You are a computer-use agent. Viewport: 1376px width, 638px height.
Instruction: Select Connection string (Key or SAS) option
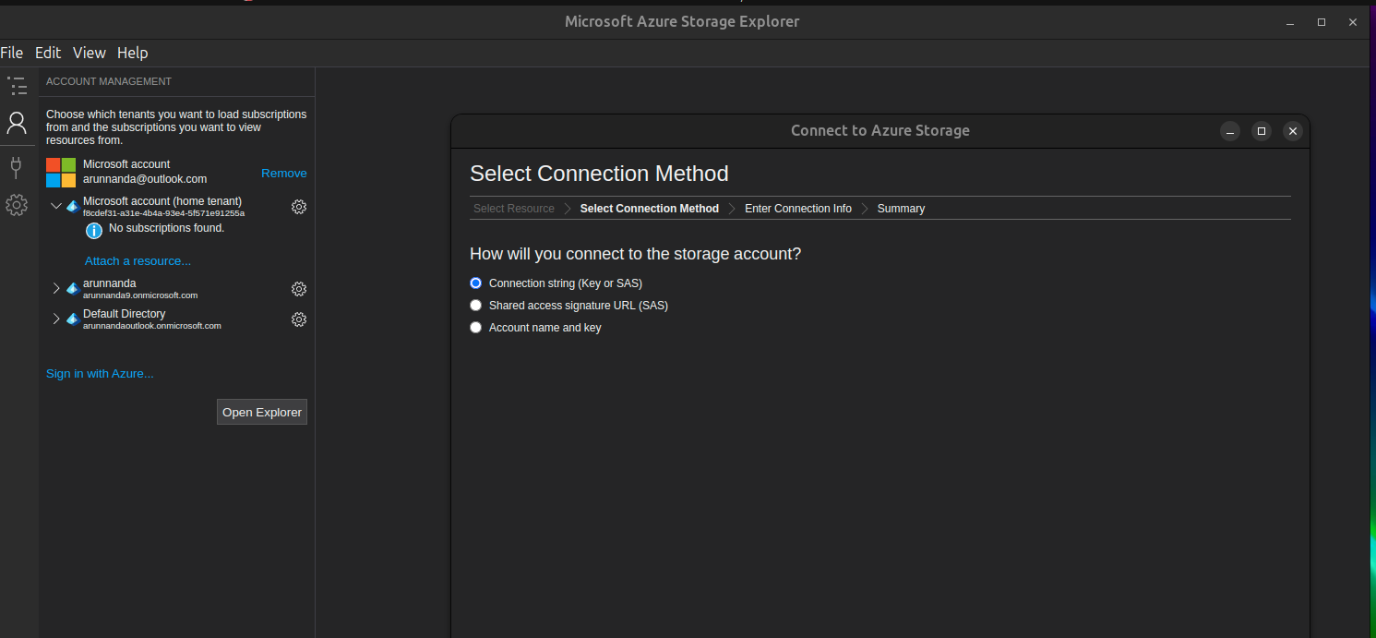pyautogui.click(x=475, y=283)
